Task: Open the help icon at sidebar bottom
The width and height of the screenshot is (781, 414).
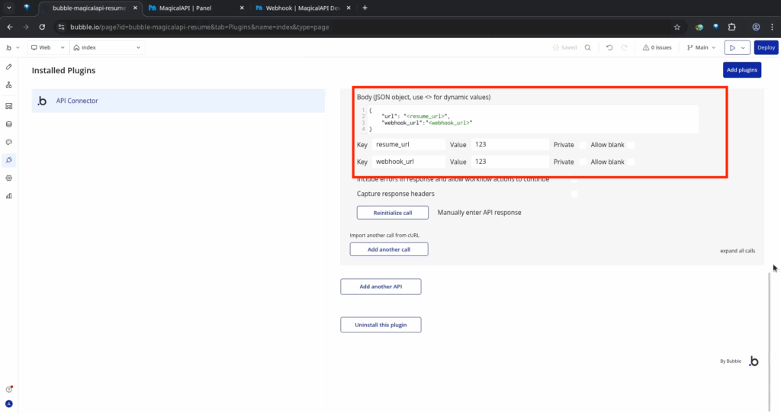Action: pos(9,389)
